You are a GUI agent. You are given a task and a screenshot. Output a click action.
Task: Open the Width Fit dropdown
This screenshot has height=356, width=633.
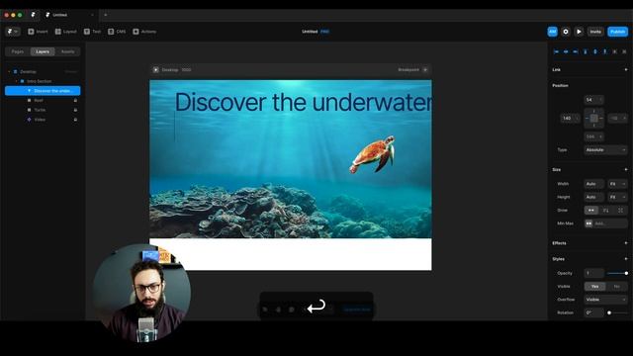[617, 184]
